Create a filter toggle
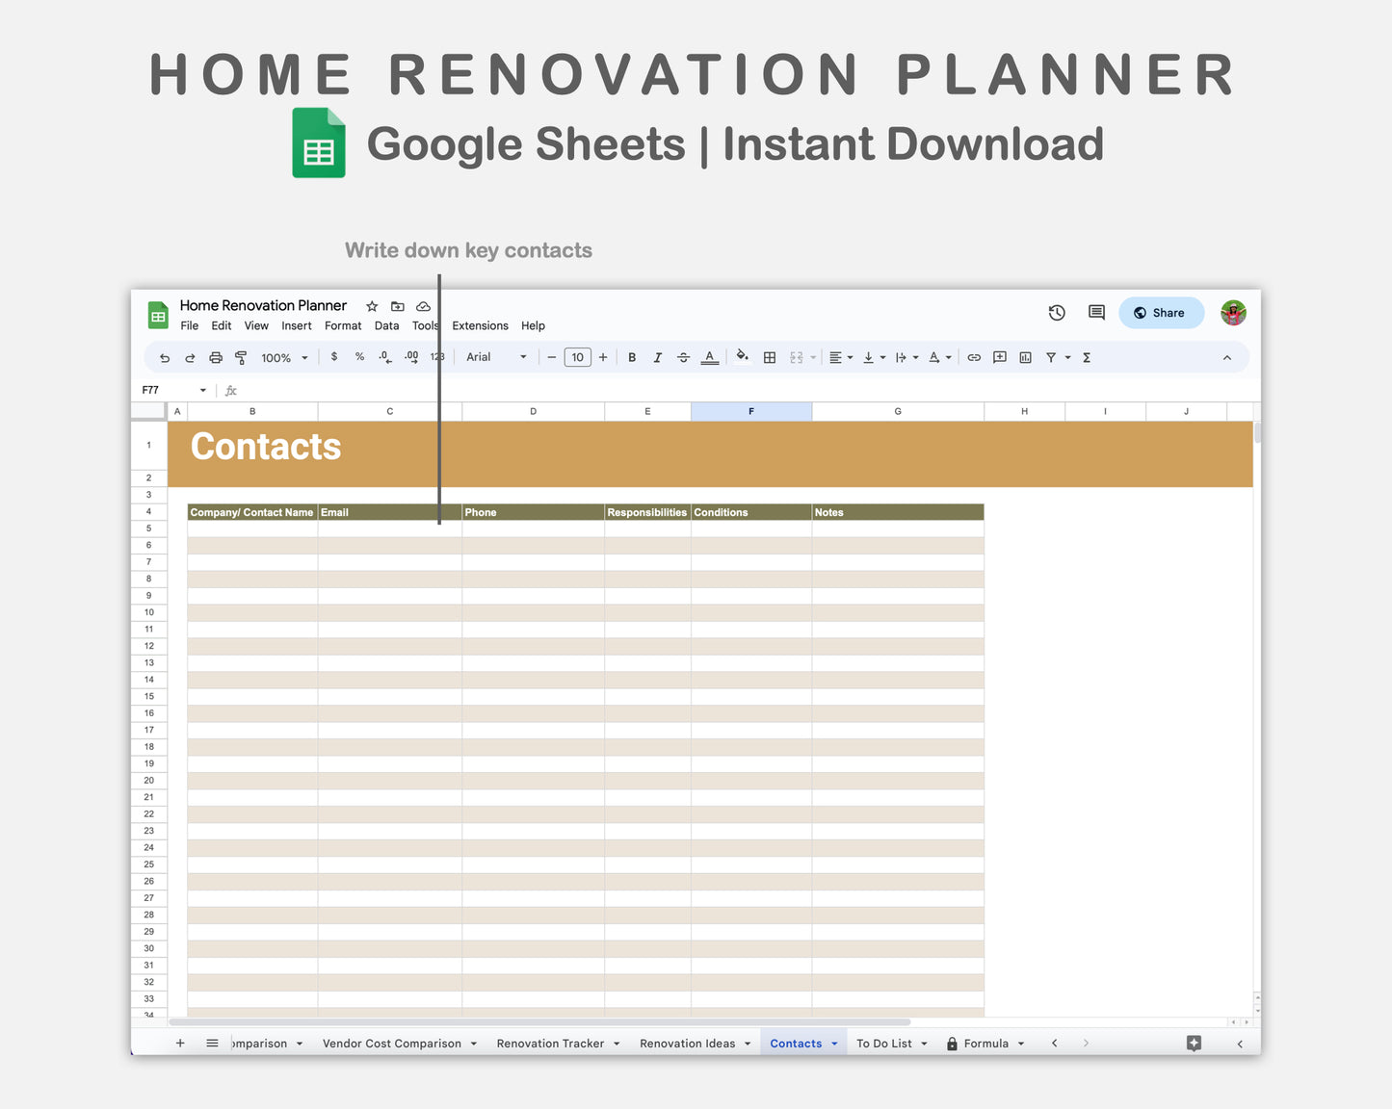 coord(1051,357)
